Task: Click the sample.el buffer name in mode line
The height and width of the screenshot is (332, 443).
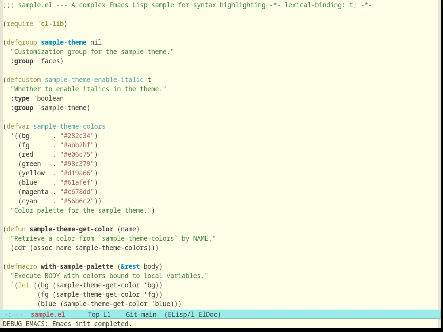Action: point(48,314)
